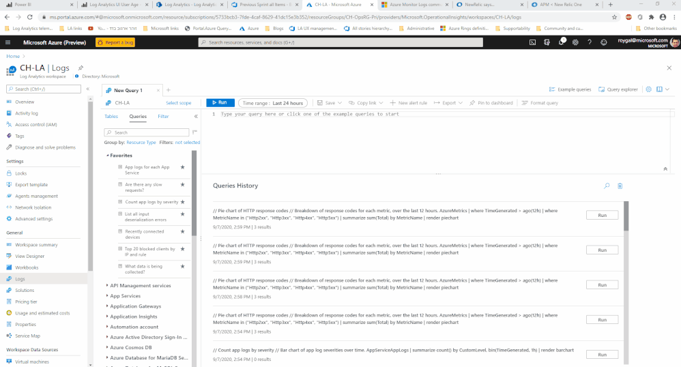Open Usage and estimated costs
This screenshot has height=367, width=681.
[x=44, y=313]
